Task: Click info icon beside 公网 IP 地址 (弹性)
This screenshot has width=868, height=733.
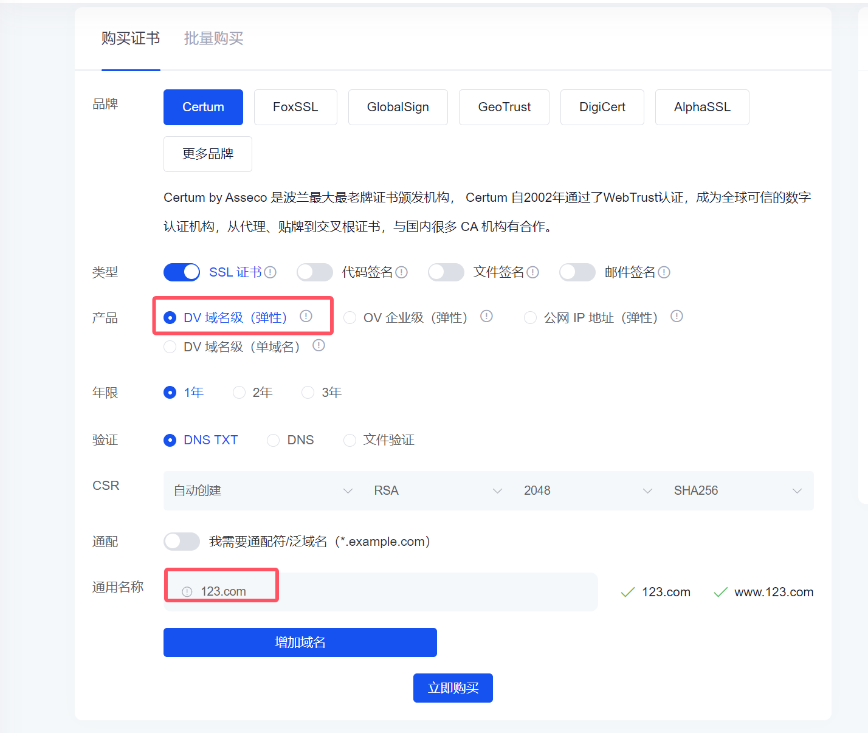Action: click(x=677, y=316)
